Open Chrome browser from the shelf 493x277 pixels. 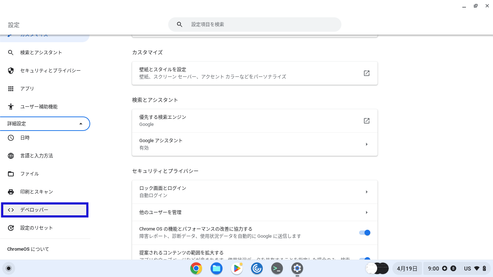(x=196, y=268)
